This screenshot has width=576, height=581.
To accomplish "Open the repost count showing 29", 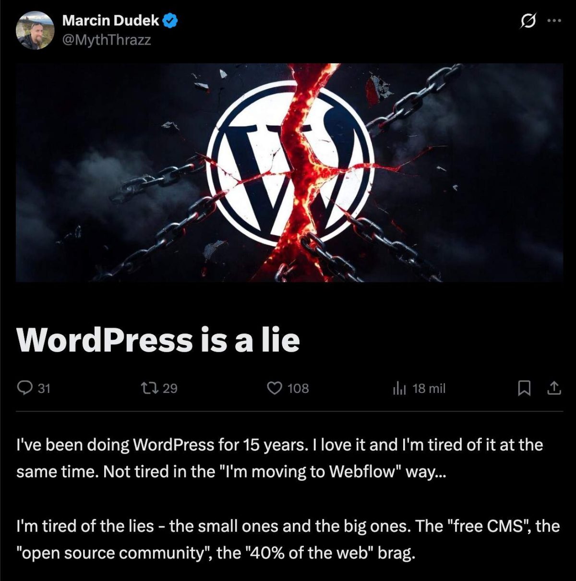I will coord(170,388).
